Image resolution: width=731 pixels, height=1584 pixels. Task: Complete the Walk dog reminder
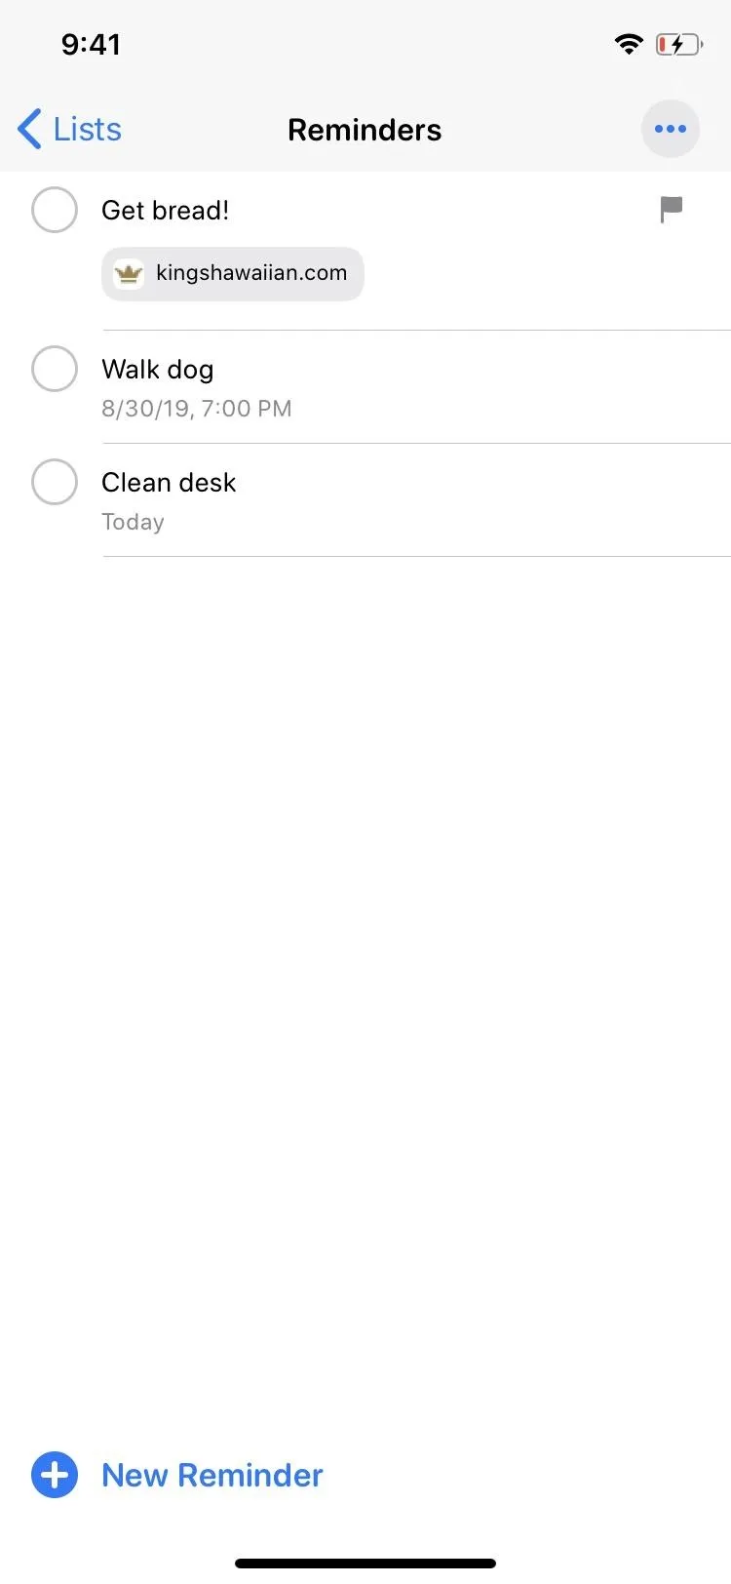[x=55, y=369]
